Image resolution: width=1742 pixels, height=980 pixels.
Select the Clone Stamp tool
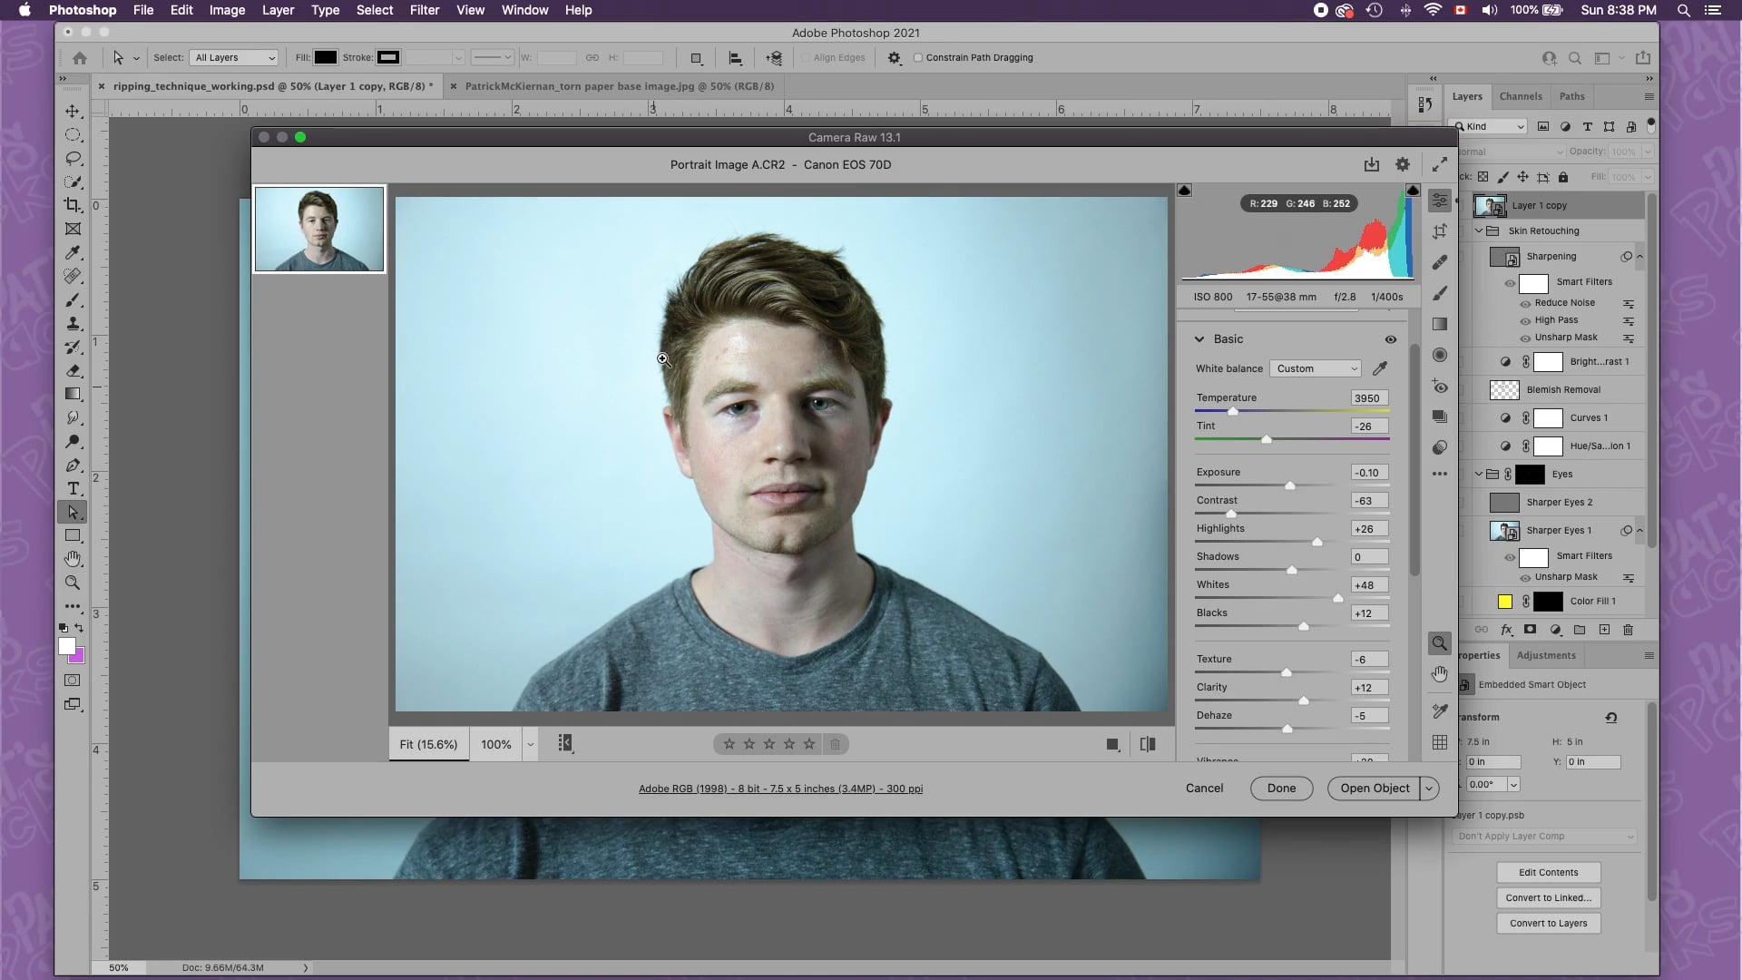pyautogui.click(x=73, y=323)
